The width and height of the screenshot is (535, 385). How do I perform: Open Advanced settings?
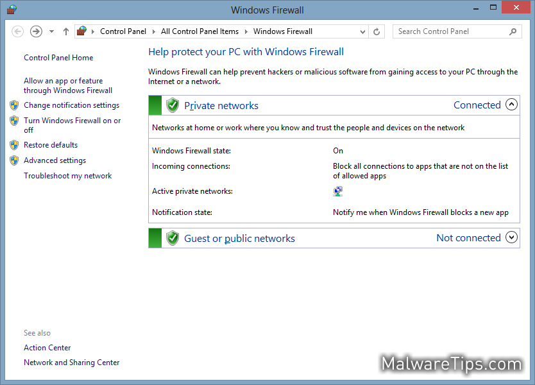pos(55,160)
